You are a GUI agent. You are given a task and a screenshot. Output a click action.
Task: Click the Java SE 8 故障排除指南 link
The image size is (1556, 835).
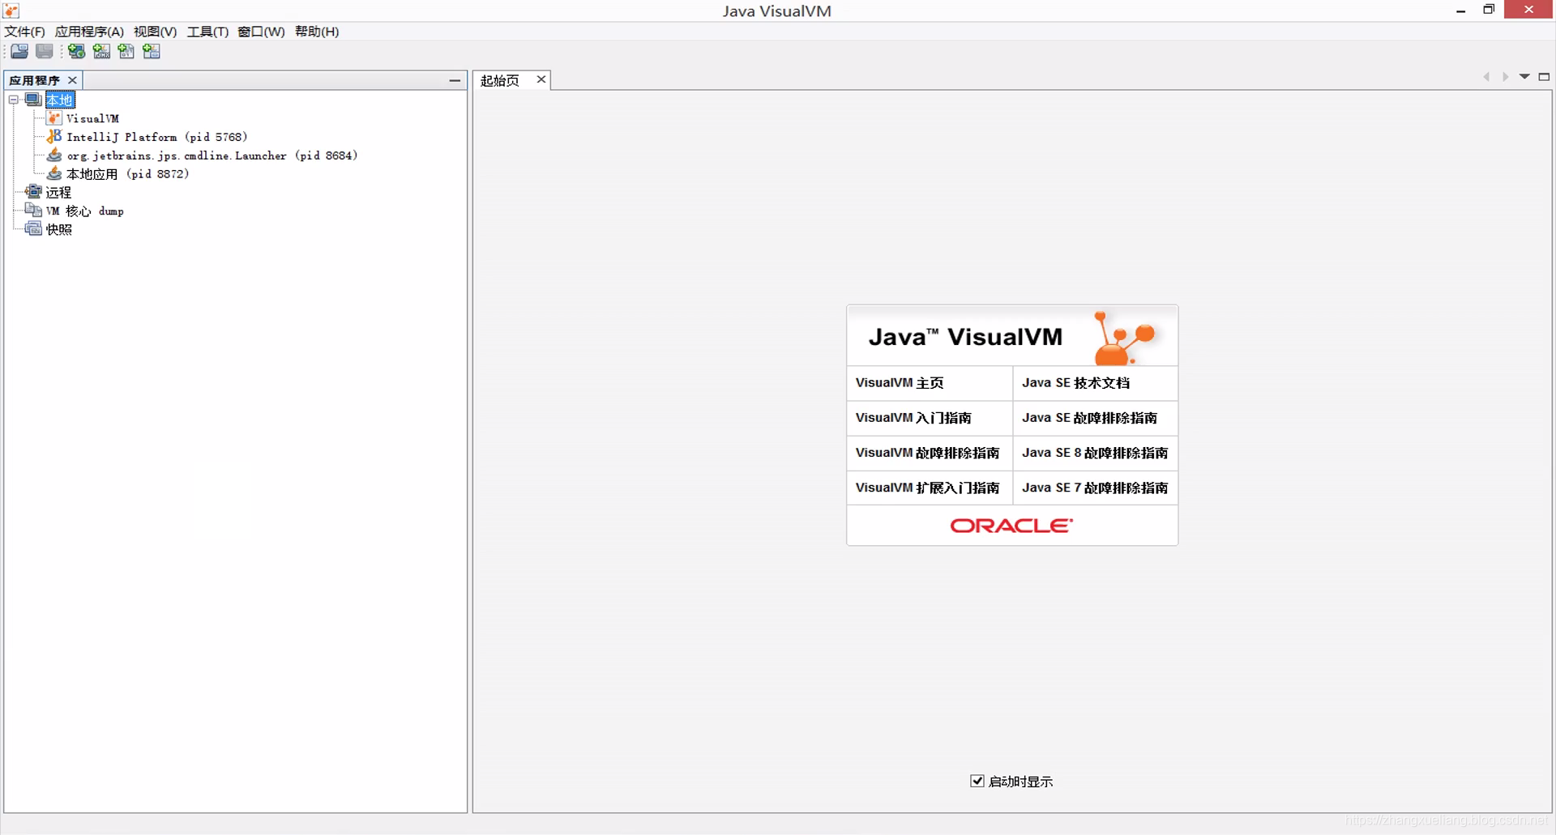point(1094,453)
